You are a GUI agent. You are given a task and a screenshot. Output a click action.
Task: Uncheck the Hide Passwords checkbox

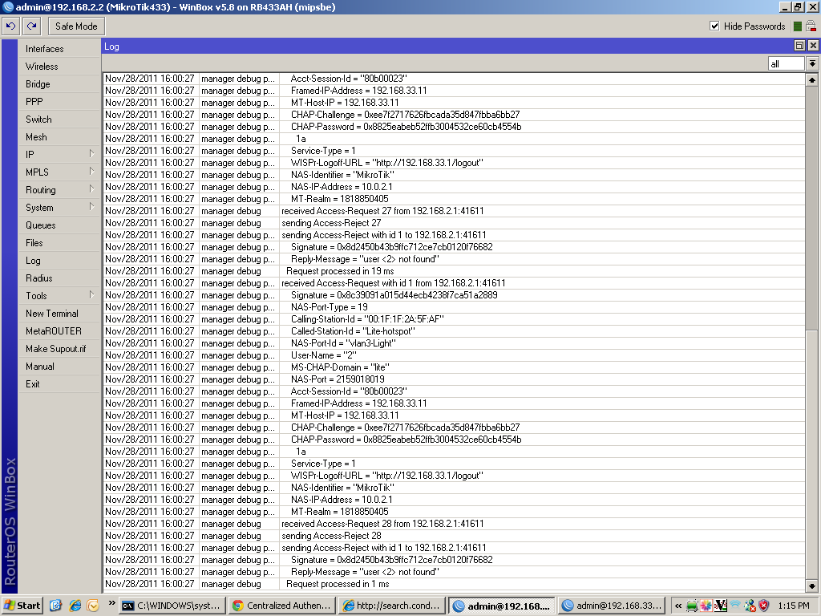click(x=714, y=26)
